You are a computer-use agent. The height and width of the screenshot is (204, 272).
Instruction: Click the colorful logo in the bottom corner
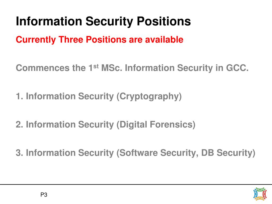tap(260, 194)
